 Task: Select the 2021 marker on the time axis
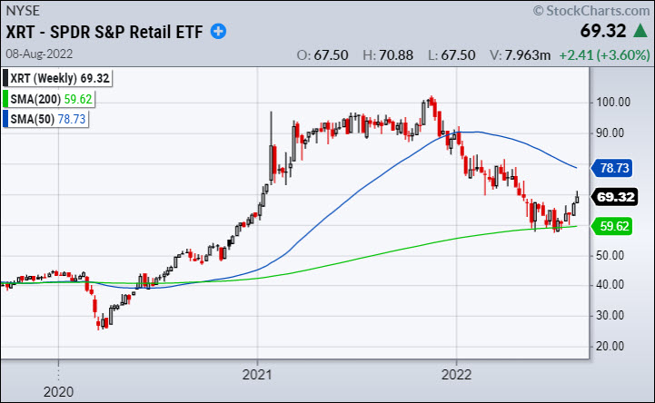258,372
